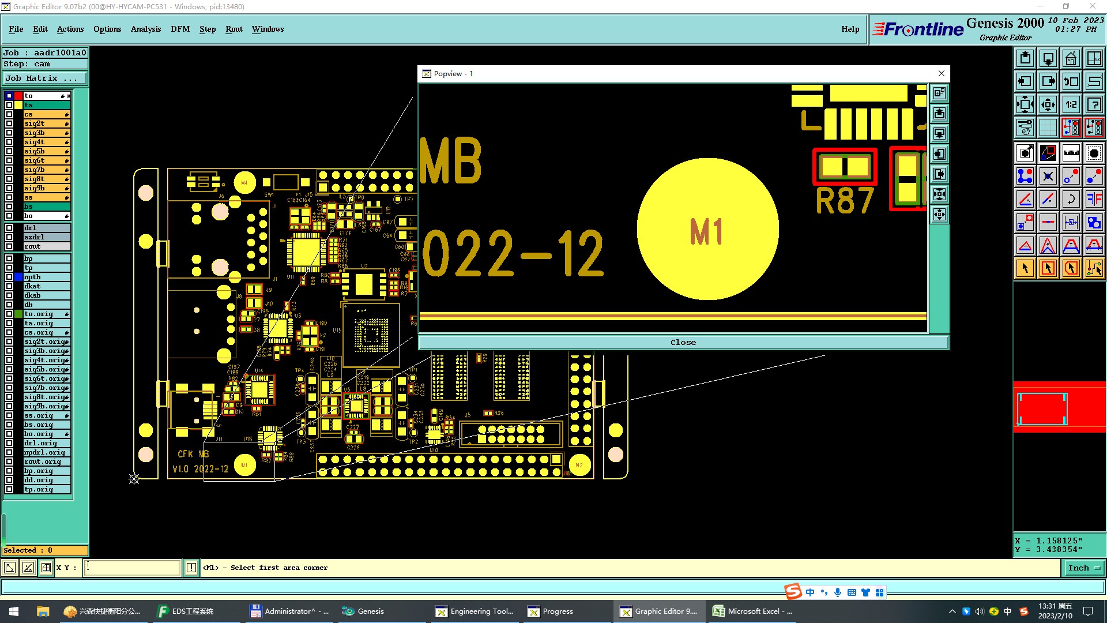
Task: Click the home view icon
Action: tap(1071, 58)
